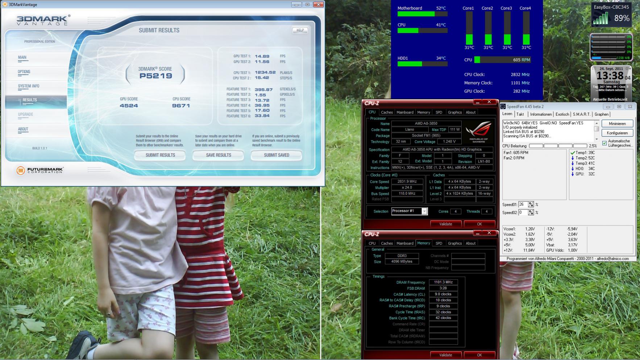Click the HD0 blue down arrow icon
Screen dimensions: 640x360
tap(573, 169)
